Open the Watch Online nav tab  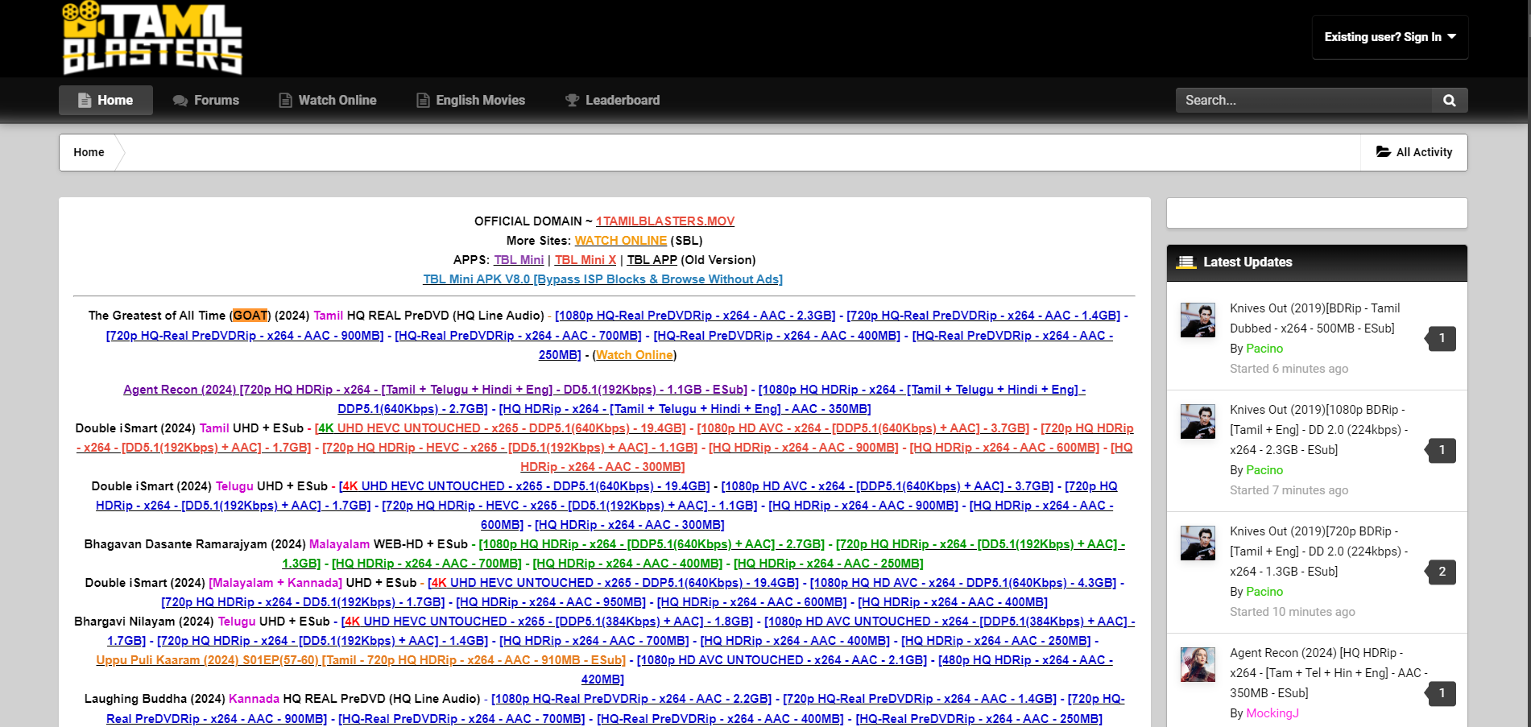[x=328, y=100]
